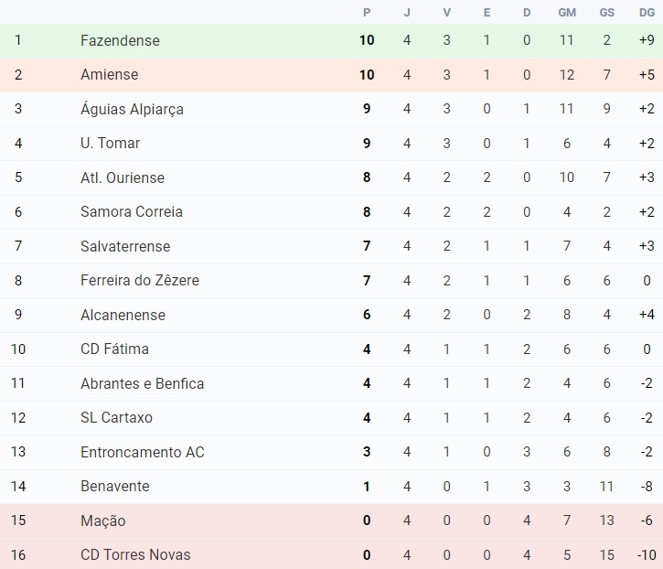Open the U. Tomar team page

pyautogui.click(x=110, y=143)
